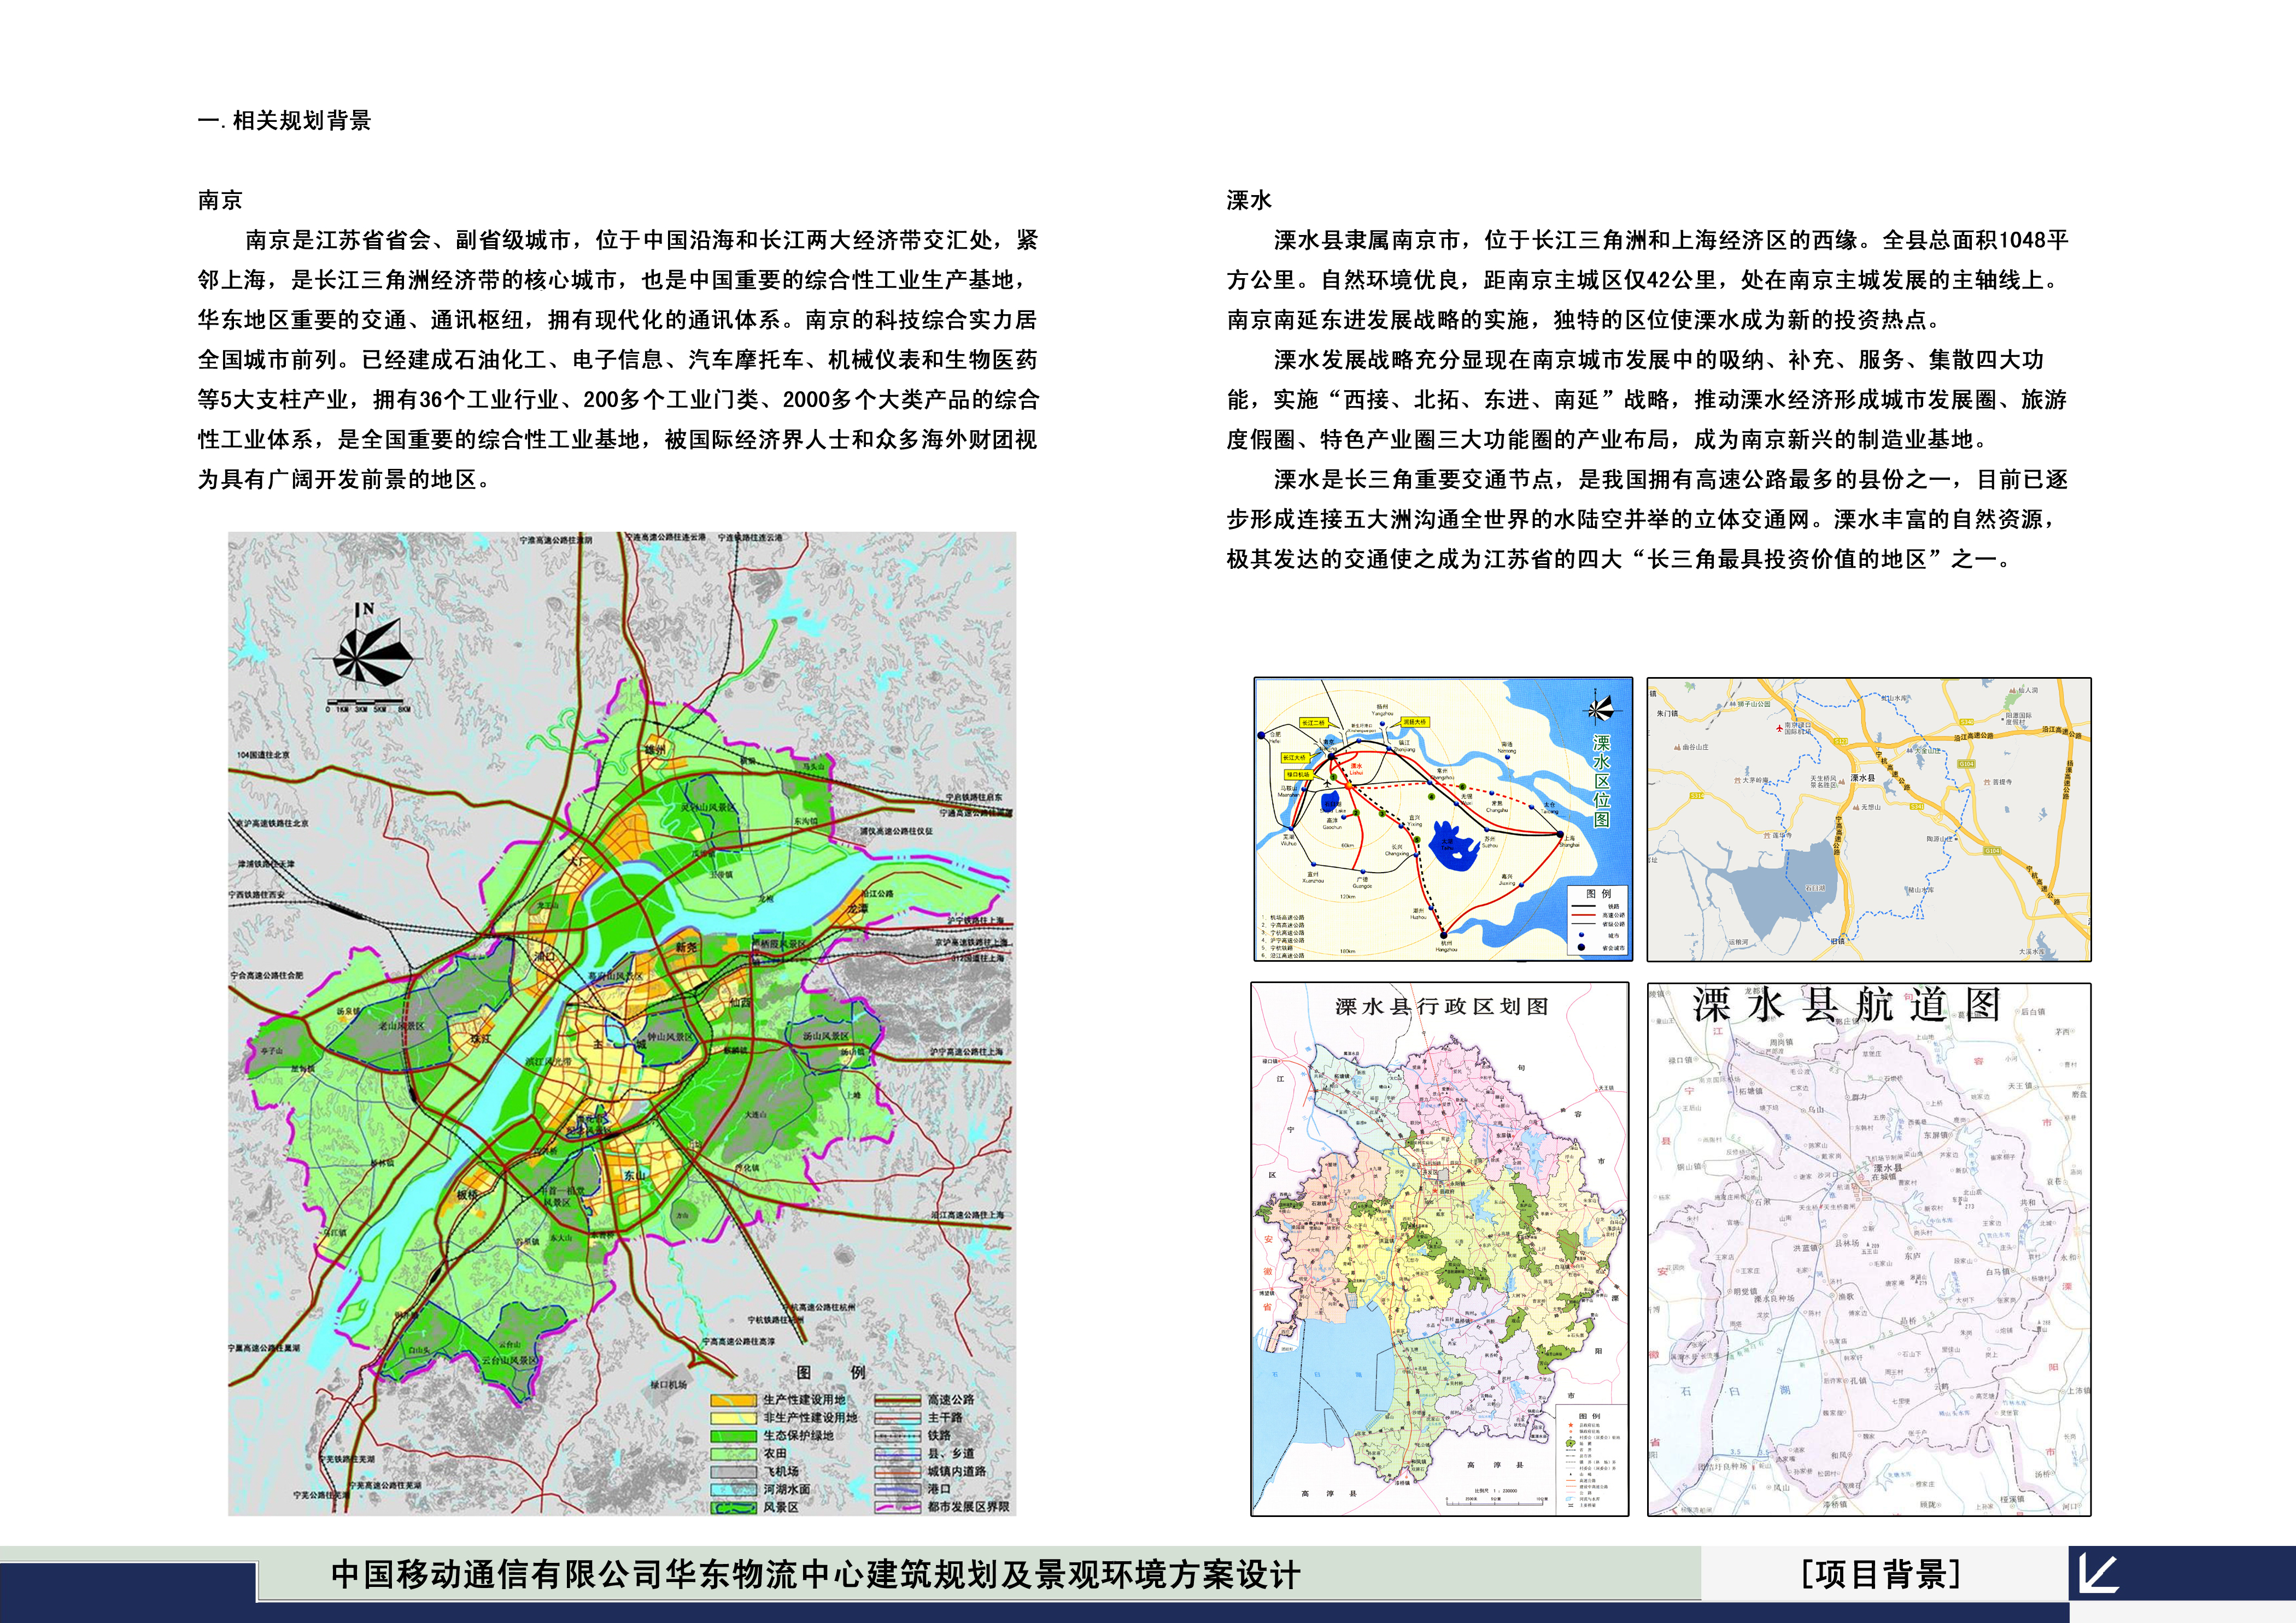Open the 溧水县行政区划图 map thumbnail
This screenshot has height=1623, width=2296.
(1440, 1249)
